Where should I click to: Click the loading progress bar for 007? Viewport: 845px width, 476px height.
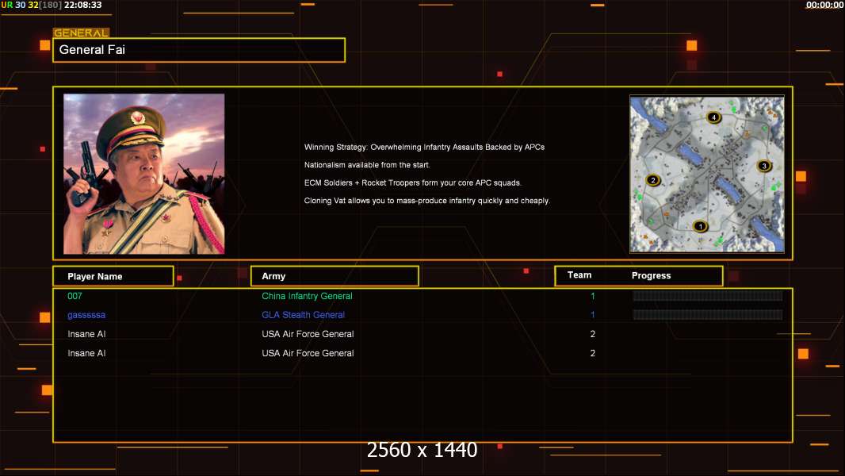click(x=708, y=295)
